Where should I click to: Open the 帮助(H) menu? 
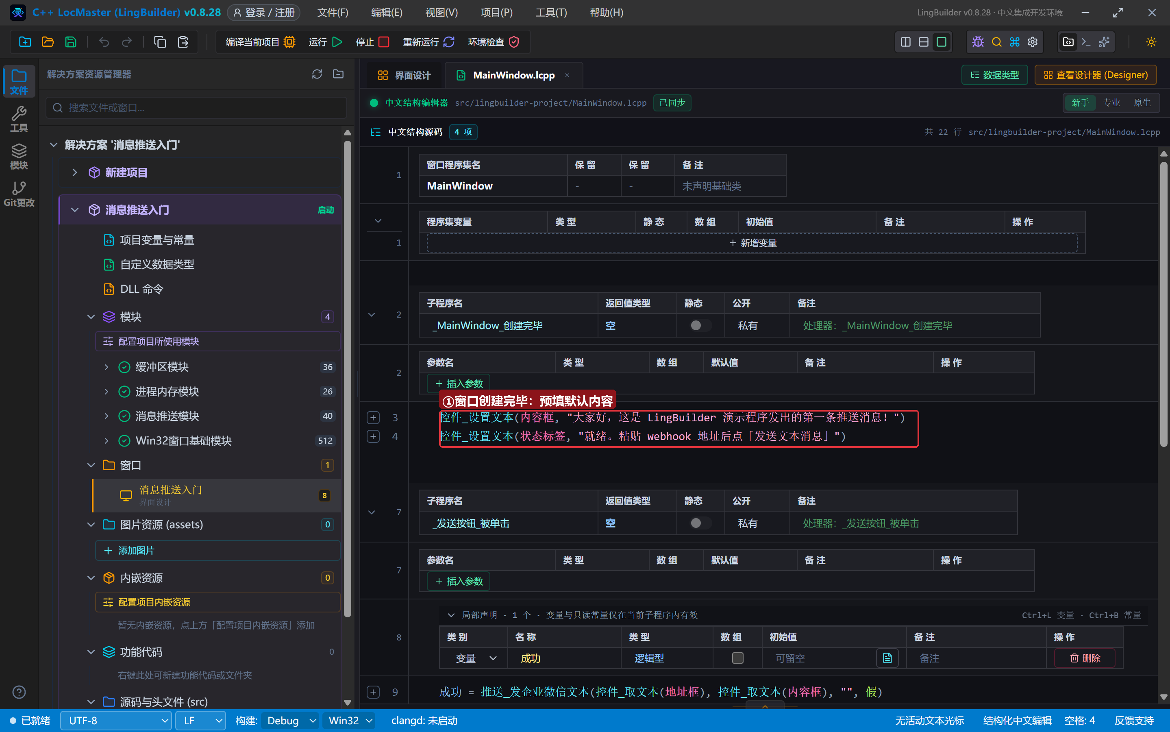[x=606, y=13]
